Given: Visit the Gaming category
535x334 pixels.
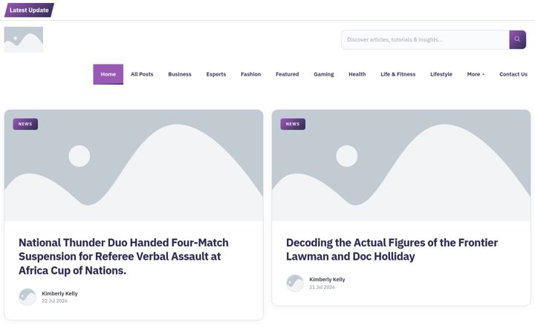Looking at the screenshot, I should click(x=324, y=74).
